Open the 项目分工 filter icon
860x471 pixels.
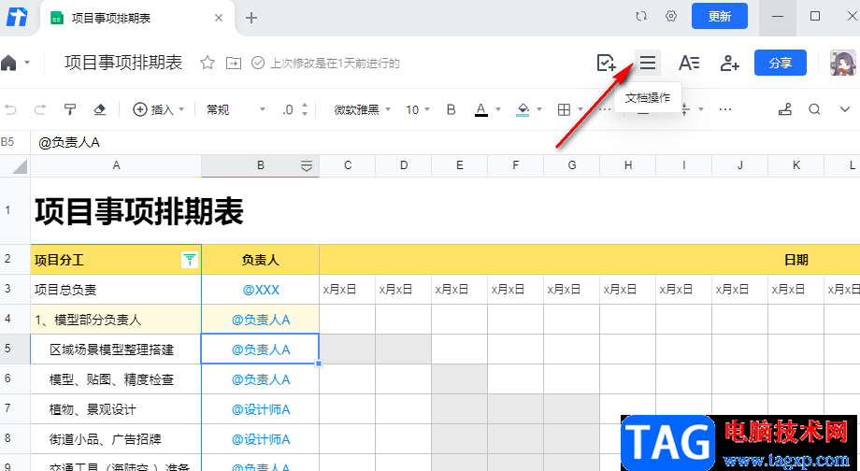[190, 260]
